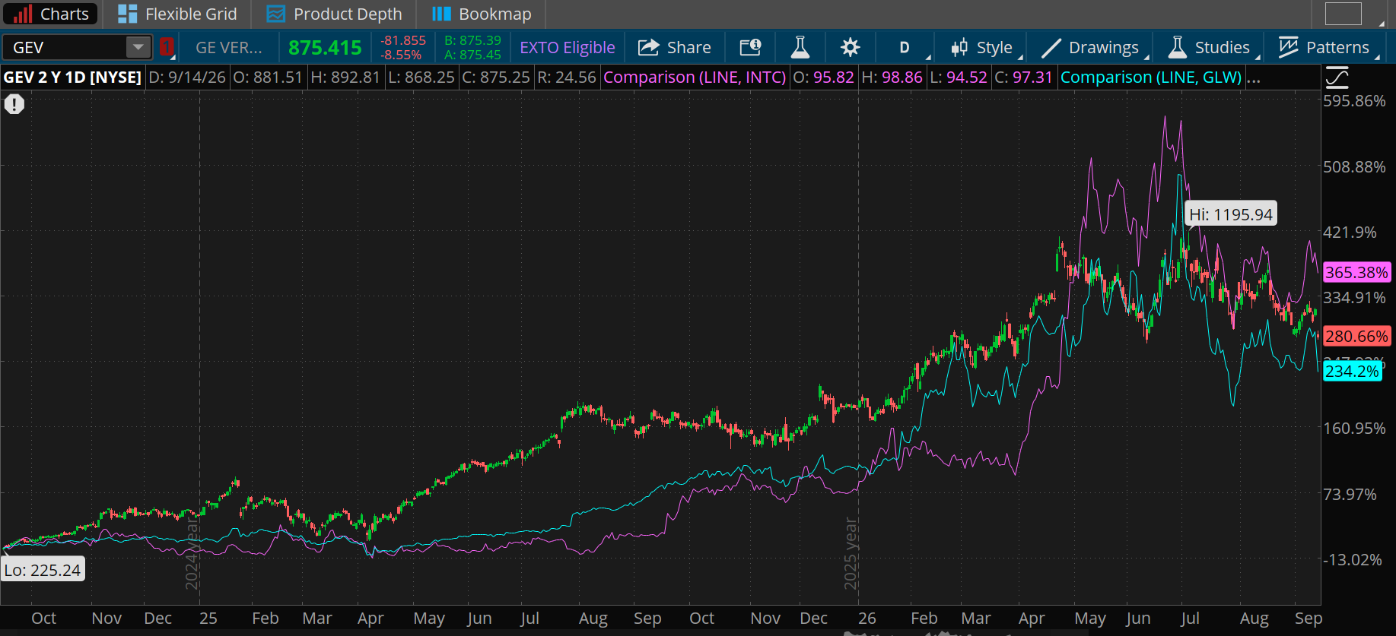Viewport: 1396px width, 636px height.
Task: Click the 160.95% axis label
Action: [x=1354, y=428]
